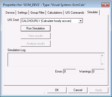
Task: Close the Properties dialog window
Action: (105, 5)
